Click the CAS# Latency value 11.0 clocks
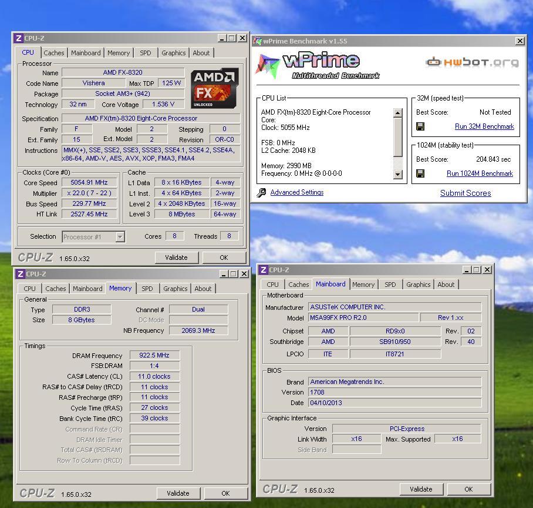This screenshot has width=533, height=508. click(154, 376)
